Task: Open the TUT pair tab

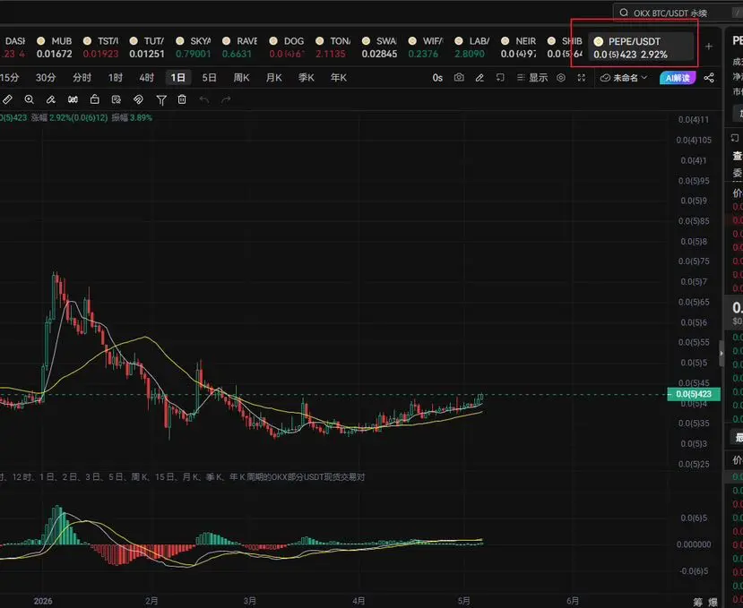Action: [147, 47]
